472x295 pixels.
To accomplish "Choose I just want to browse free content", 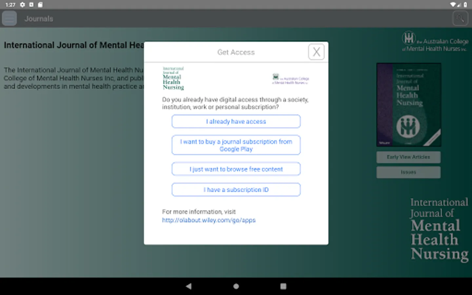I will click(236, 169).
